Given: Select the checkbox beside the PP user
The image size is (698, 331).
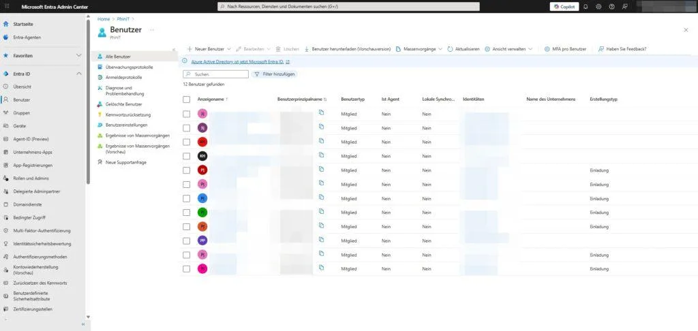Looking at the screenshot, I should [187, 240].
